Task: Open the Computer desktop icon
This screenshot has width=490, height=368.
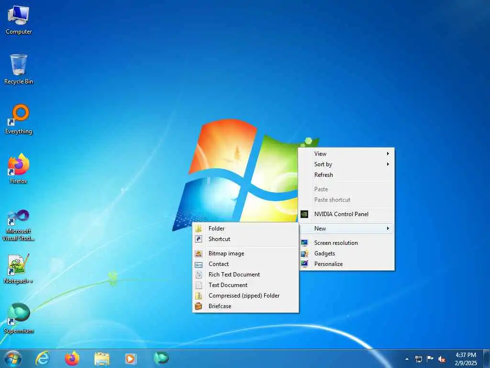Action: (19, 20)
